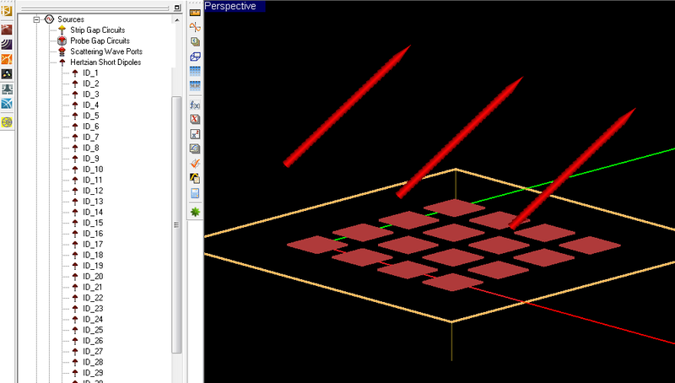The height and width of the screenshot is (383, 675).
Task: Click the purple wave-pattern sidebar icon
Action: (7, 45)
